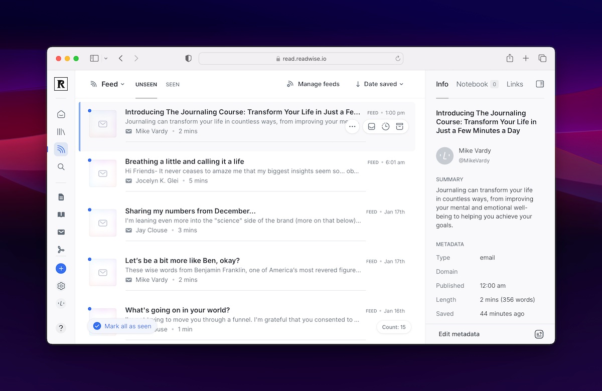Screen dimensions: 602x391
Task: Open the Books icon in the sidebar
Action: coord(61,215)
